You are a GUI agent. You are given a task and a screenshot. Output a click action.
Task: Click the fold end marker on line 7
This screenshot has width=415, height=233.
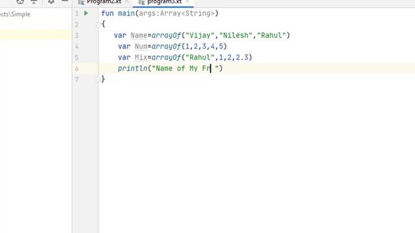pyautogui.click(x=98, y=79)
